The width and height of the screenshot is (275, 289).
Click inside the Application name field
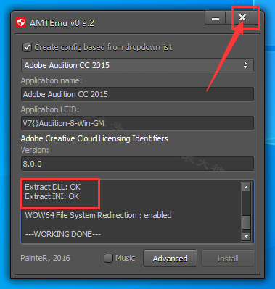pyautogui.click(x=137, y=94)
